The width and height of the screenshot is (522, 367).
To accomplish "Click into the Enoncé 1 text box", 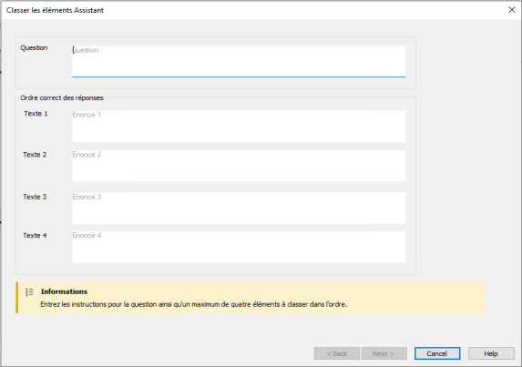I will 239,126.
